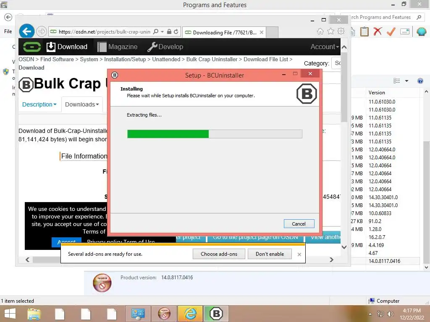Open the Magazine menu item
The height and width of the screenshot is (322, 430).
[x=118, y=47]
